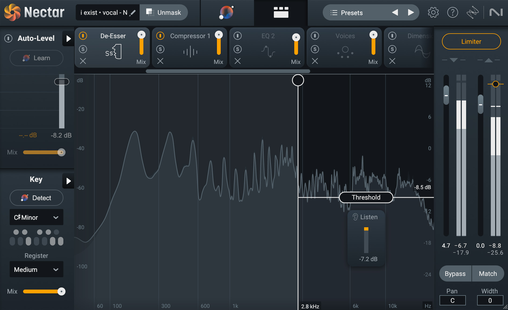Remove the Dimension module
Viewport: 508px width, 310px height.
[x=392, y=61]
